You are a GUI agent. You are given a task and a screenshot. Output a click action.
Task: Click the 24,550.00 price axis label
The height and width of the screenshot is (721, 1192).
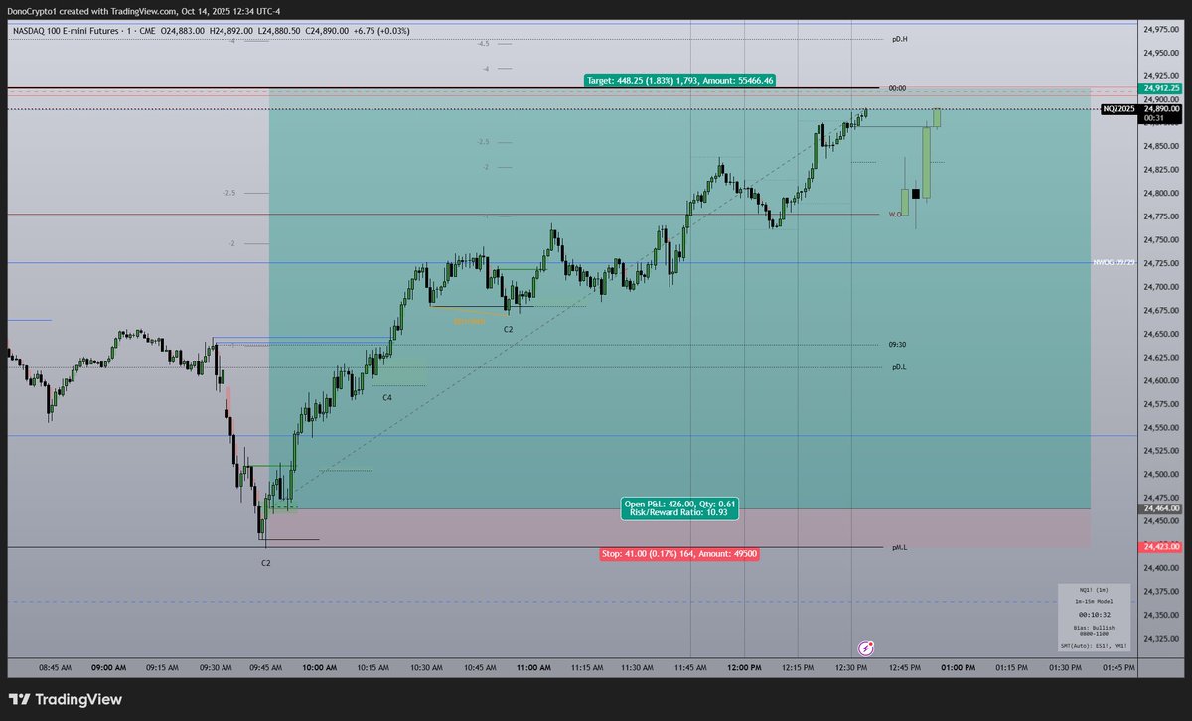(x=1161, y=428)
